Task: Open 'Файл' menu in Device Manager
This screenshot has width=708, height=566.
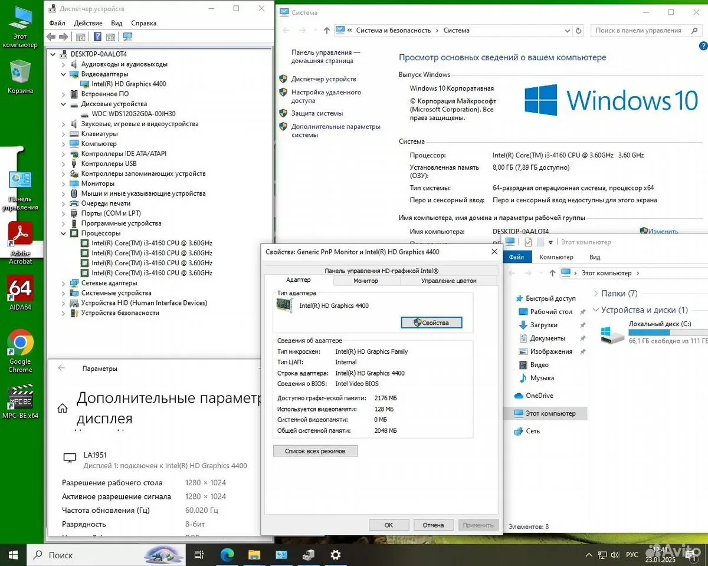Action: (x=57, y=23)
